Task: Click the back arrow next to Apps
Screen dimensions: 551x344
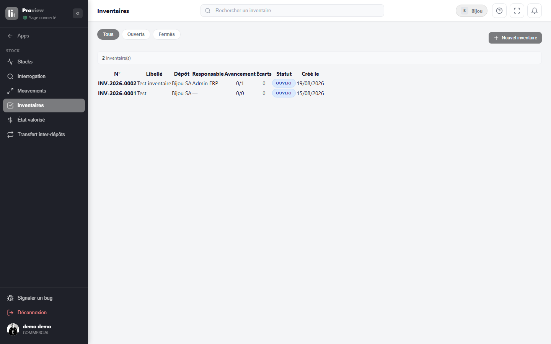Action: 10,36
